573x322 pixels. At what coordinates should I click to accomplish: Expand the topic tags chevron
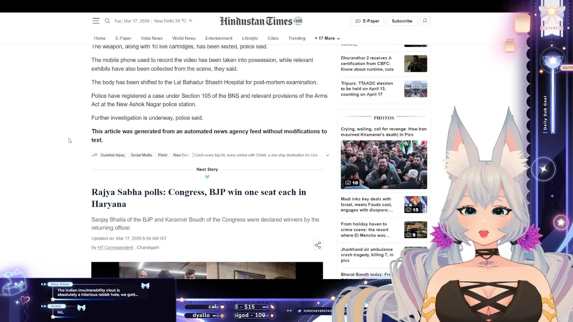[x=327, y=155]
